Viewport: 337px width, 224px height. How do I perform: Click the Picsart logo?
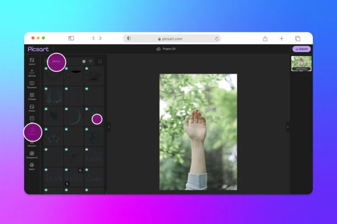38,49
